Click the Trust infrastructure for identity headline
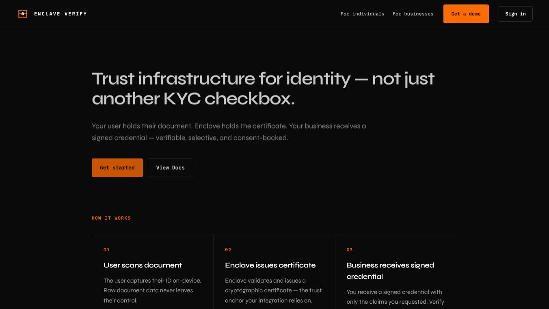549x309 pixels. (263, 88)
